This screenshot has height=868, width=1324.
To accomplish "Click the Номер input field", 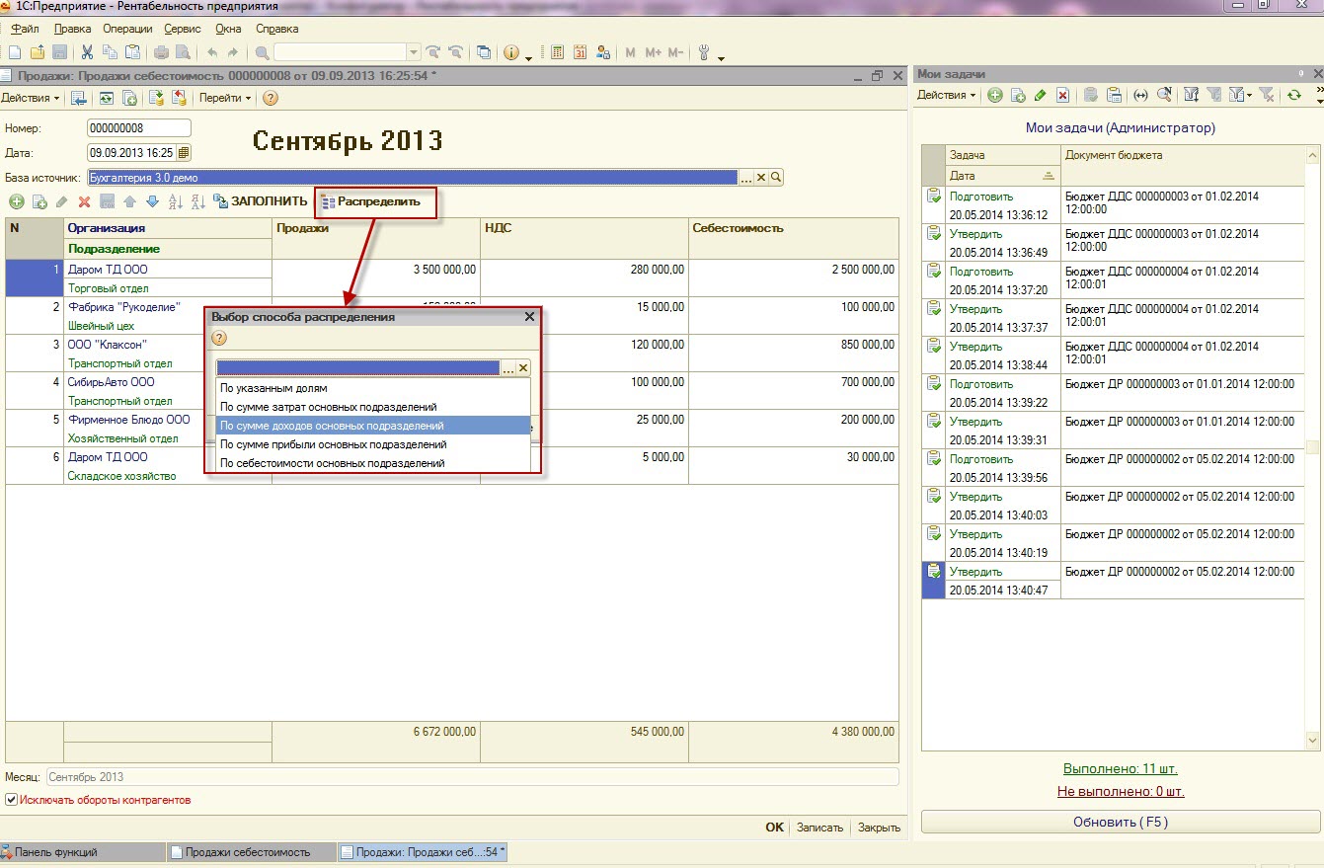I will pyautogui.click(x=138, y=128).
